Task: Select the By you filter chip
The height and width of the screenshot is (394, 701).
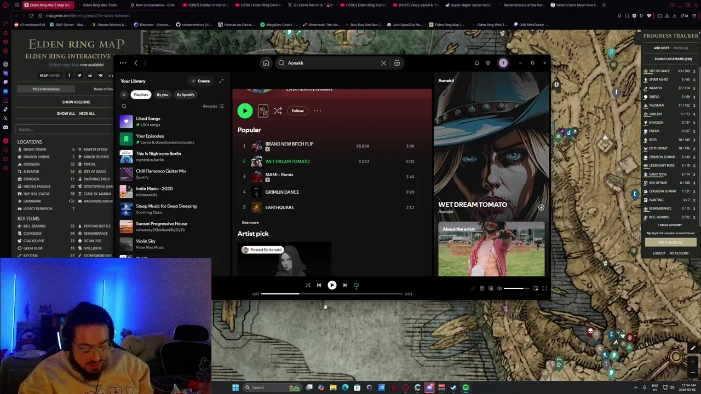Action: (x=163, y=95)
